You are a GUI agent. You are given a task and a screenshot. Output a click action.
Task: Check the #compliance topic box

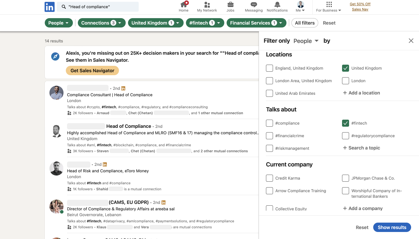[x=269, y=123]
